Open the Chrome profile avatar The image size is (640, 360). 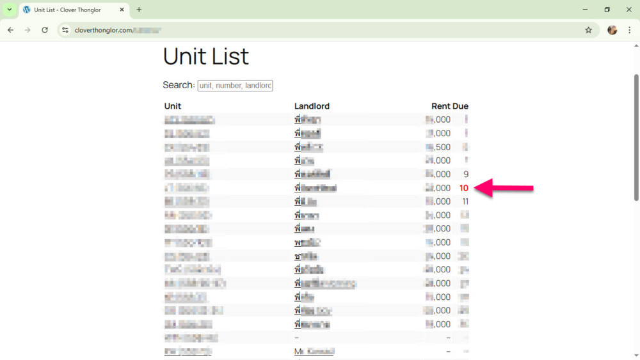[612, 30]
